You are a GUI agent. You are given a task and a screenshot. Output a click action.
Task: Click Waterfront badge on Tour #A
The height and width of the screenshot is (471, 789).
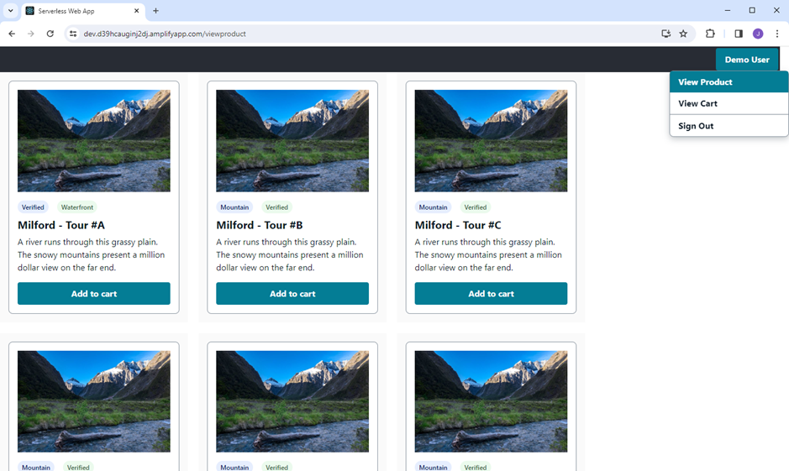(77, 207)
